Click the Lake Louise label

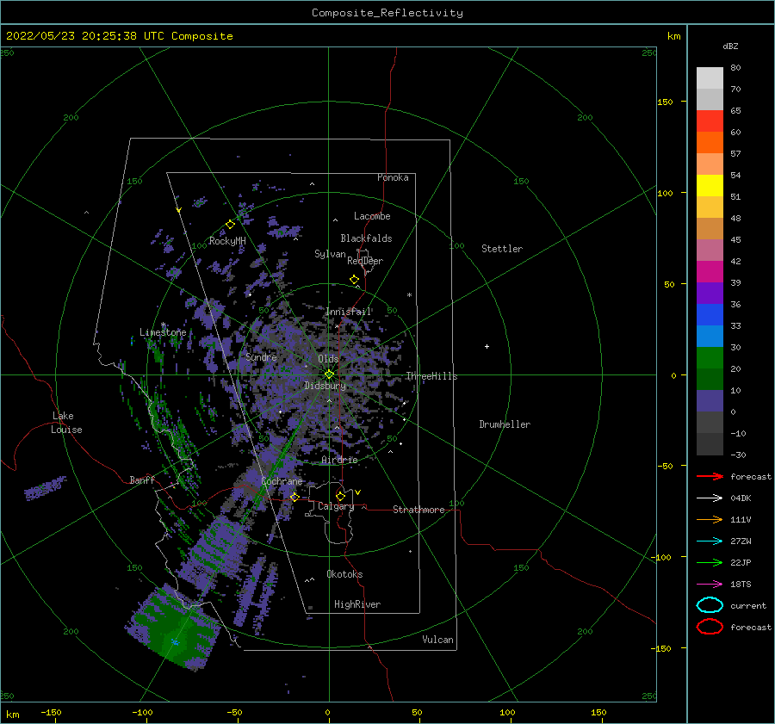click(x=66, y=423)
